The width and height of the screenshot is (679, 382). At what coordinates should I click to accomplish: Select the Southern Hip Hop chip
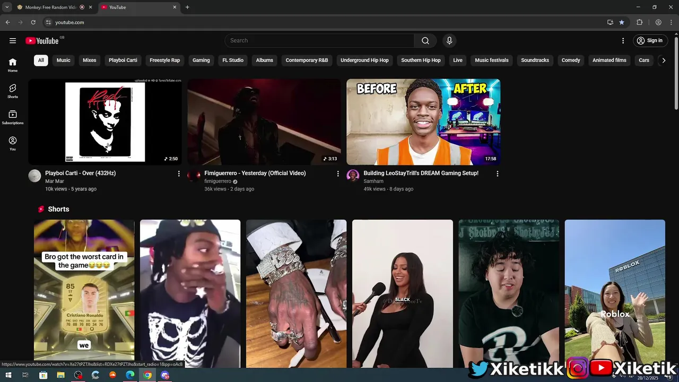[421, 60]
